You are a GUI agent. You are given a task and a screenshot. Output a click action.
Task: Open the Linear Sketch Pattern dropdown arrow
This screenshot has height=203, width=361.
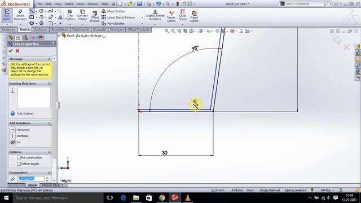point(142,17)
